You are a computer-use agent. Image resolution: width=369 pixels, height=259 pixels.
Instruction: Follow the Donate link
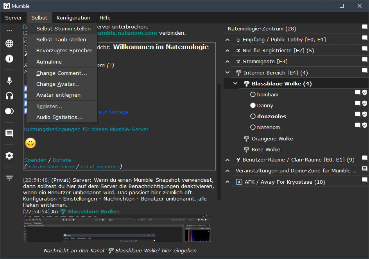[x=62, y=160]
